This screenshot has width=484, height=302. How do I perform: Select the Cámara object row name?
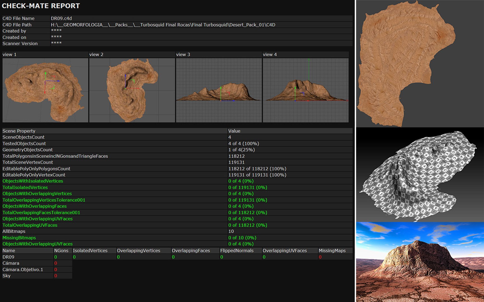(11, 263)
